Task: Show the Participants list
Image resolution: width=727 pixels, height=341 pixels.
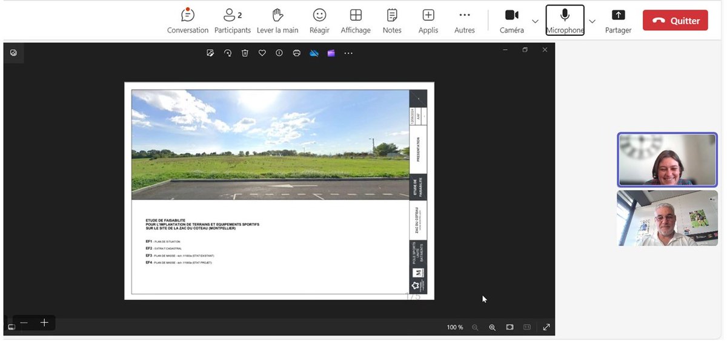Action: pyautogui.click(x=233, y=21)
